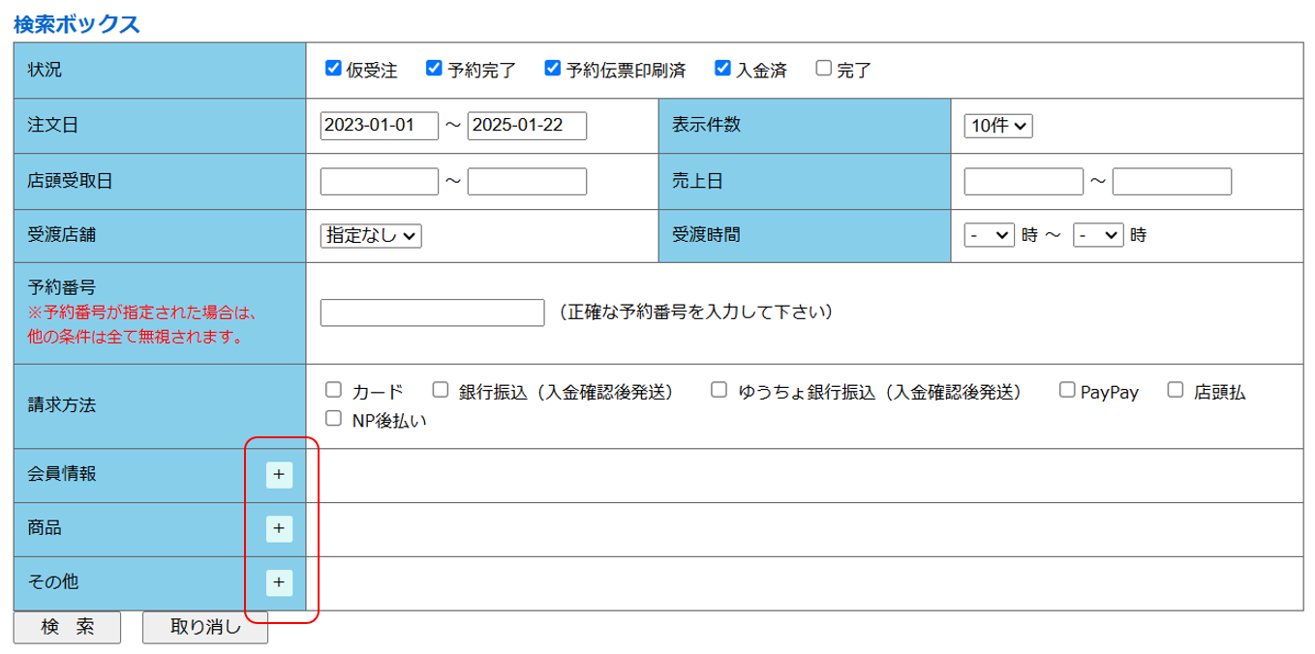Enable the 完了 status checkbox
This screenshot has height=654, width=1315.
click(x=824, y=69)
